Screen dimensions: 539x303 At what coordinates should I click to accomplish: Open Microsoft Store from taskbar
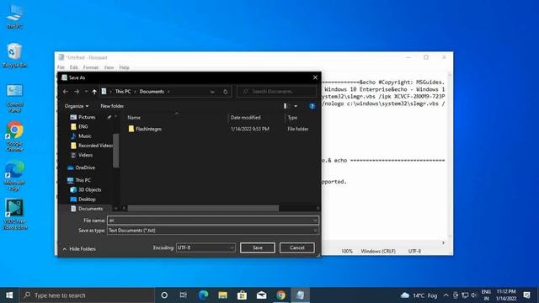click(242, 295)
